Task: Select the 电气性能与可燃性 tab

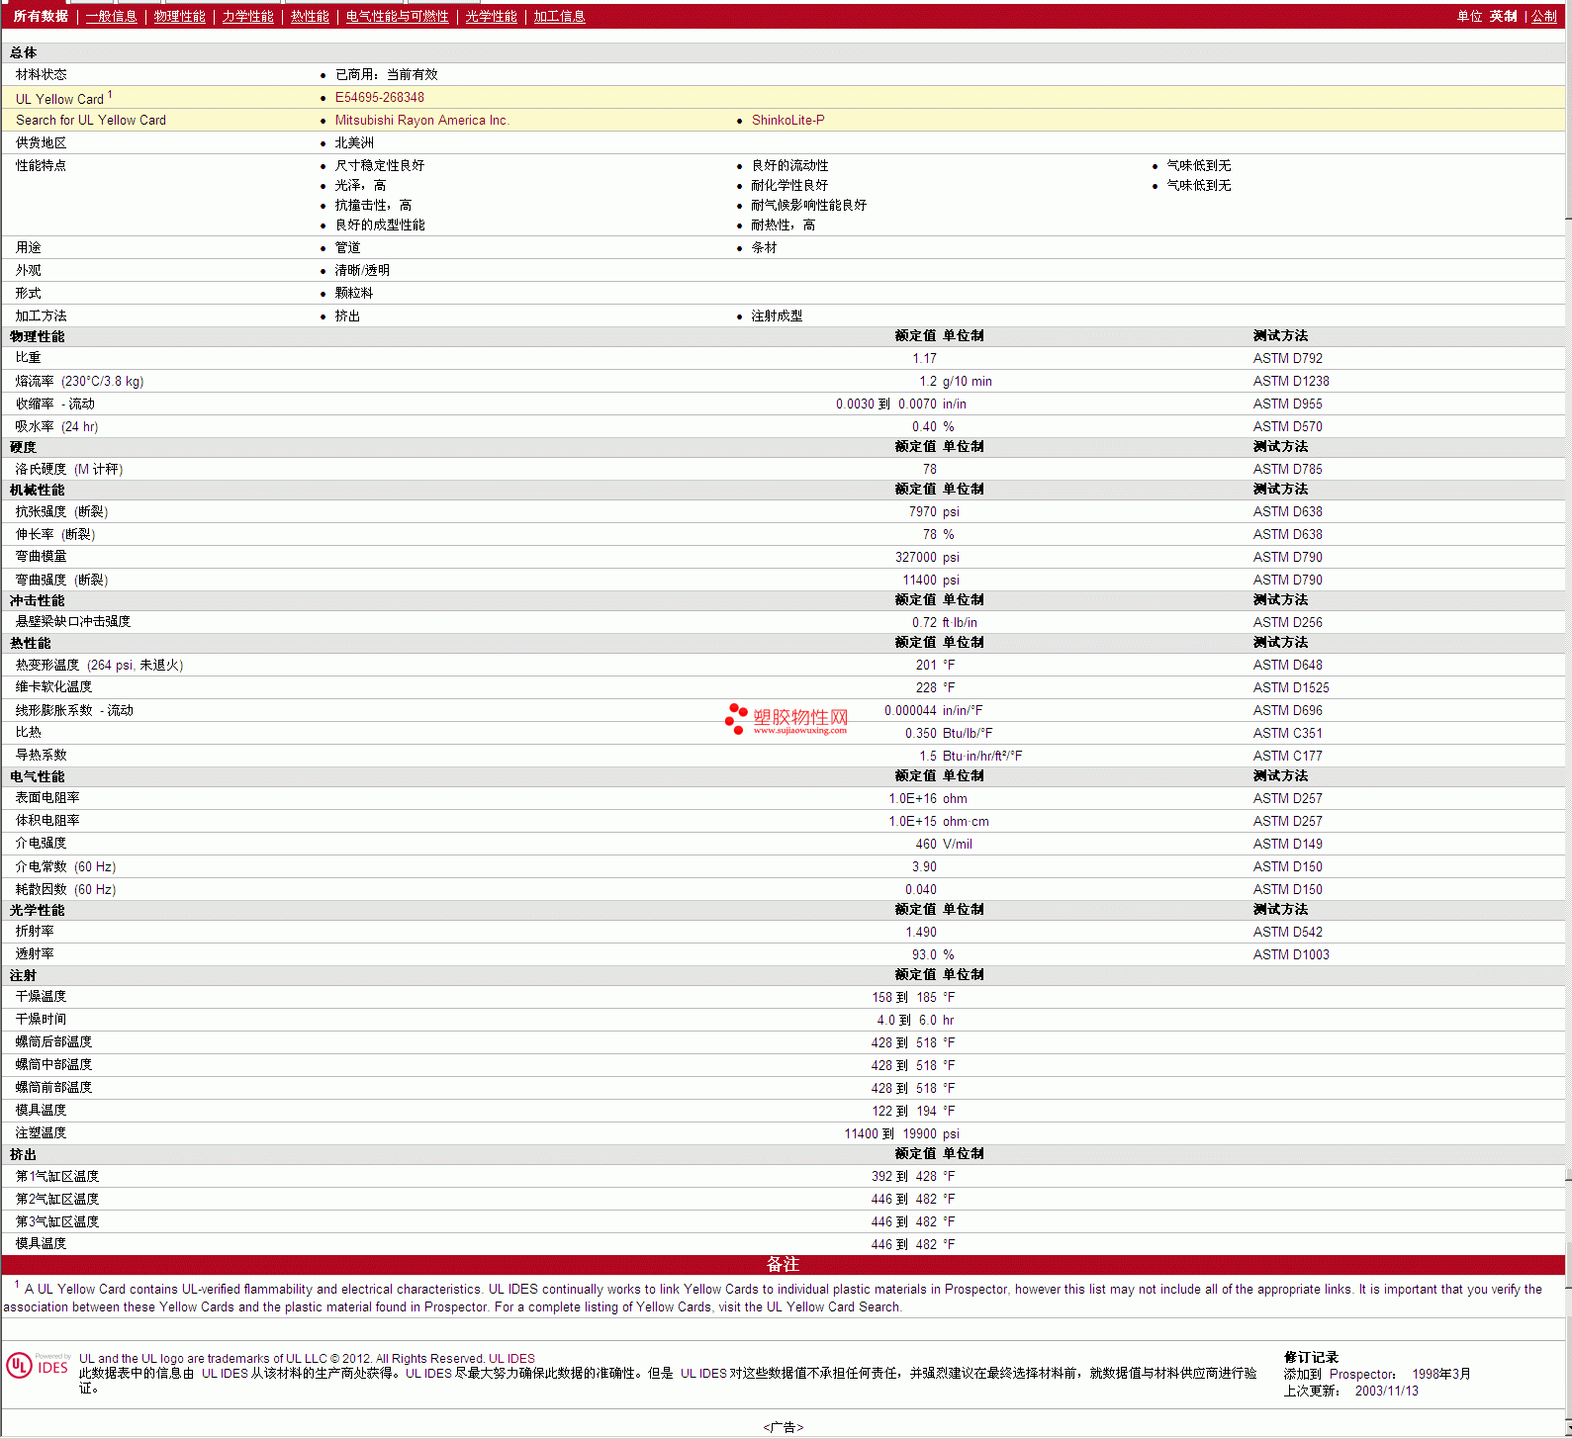Action: (x=397, y=17)
